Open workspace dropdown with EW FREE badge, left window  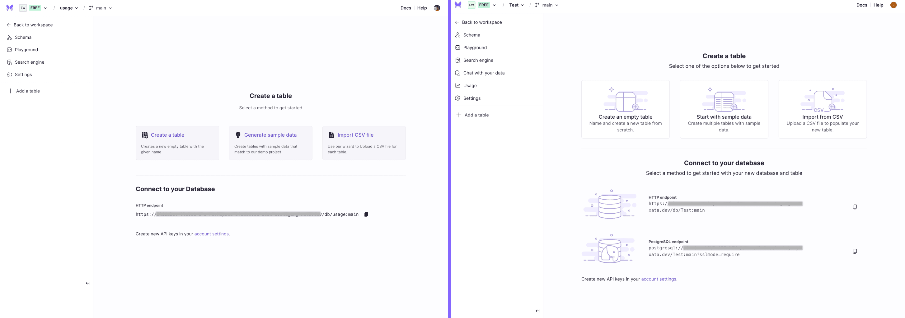click(x=33, y=8)
